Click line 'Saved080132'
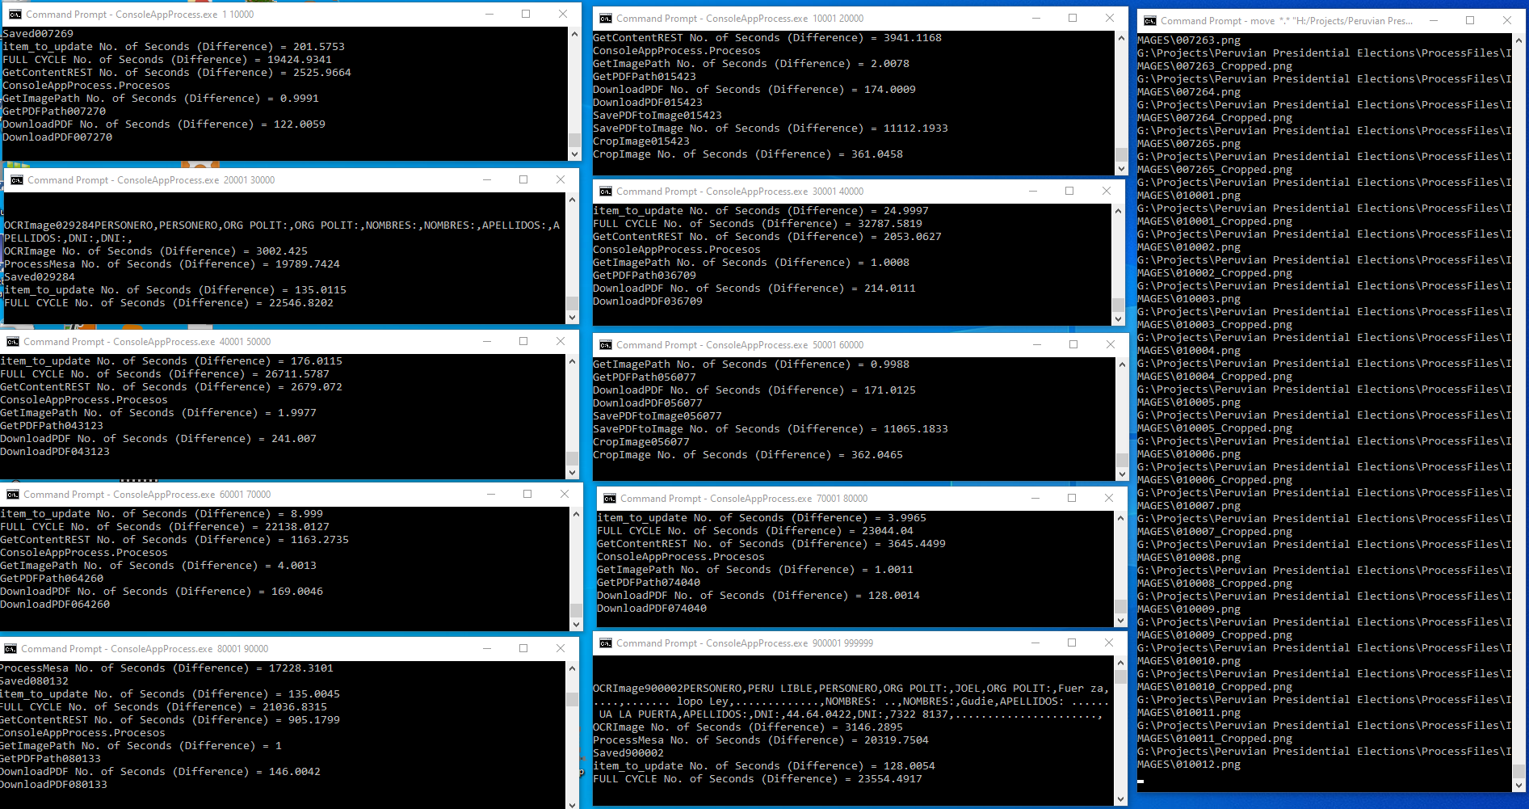 point(35,681)
